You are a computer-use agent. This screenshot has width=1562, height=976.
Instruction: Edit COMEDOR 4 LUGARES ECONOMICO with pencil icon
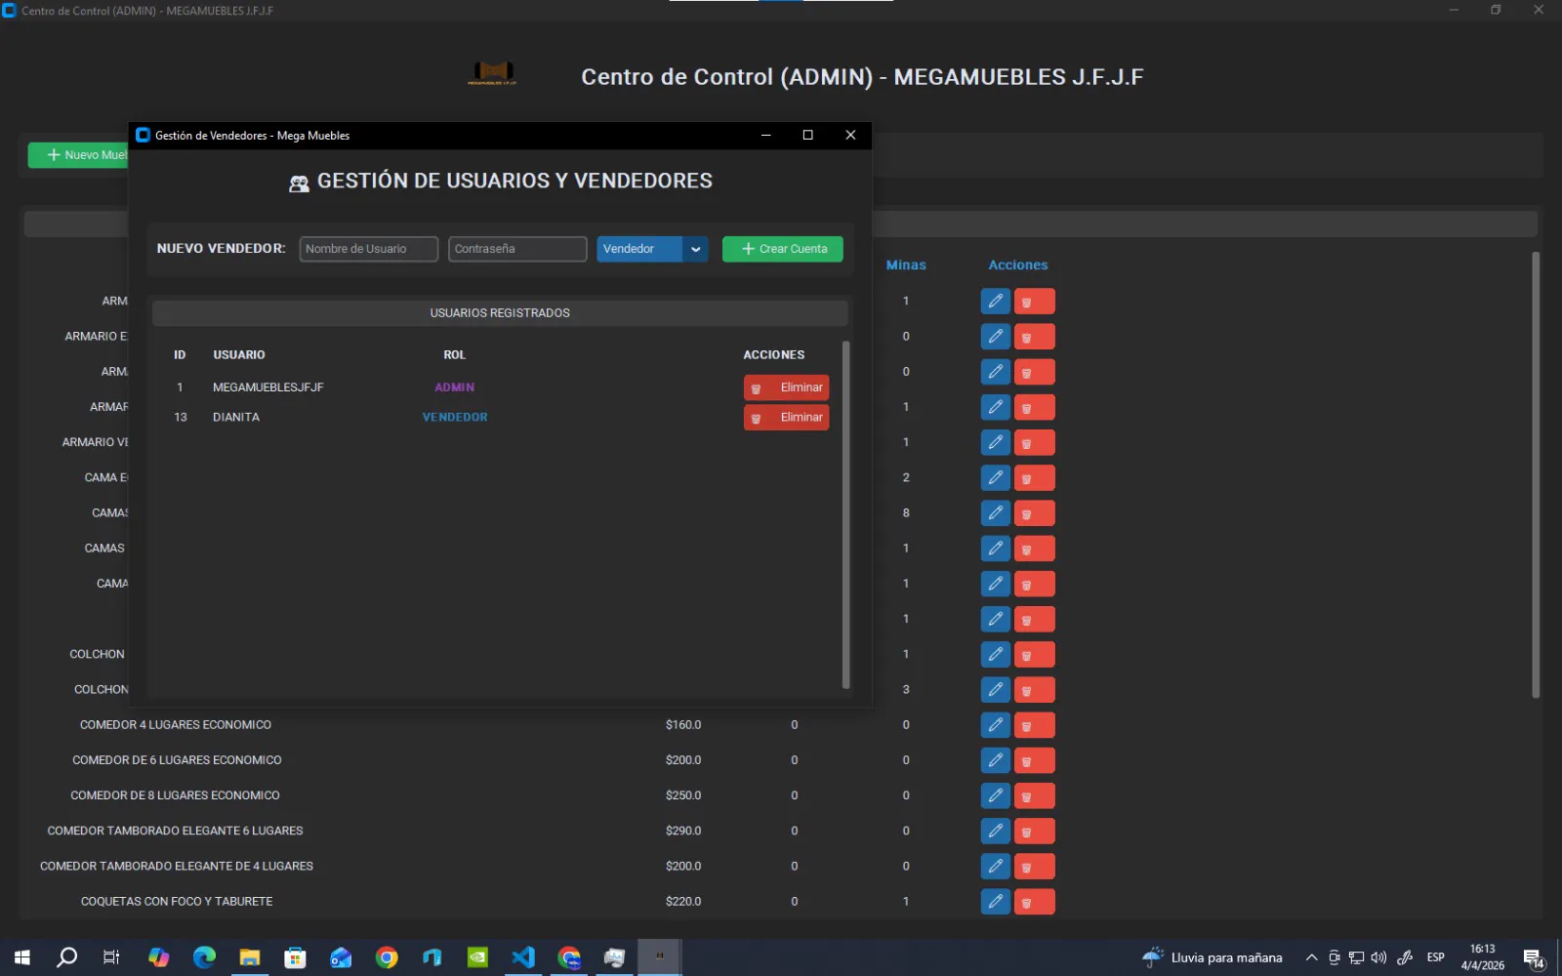(995, 725)
